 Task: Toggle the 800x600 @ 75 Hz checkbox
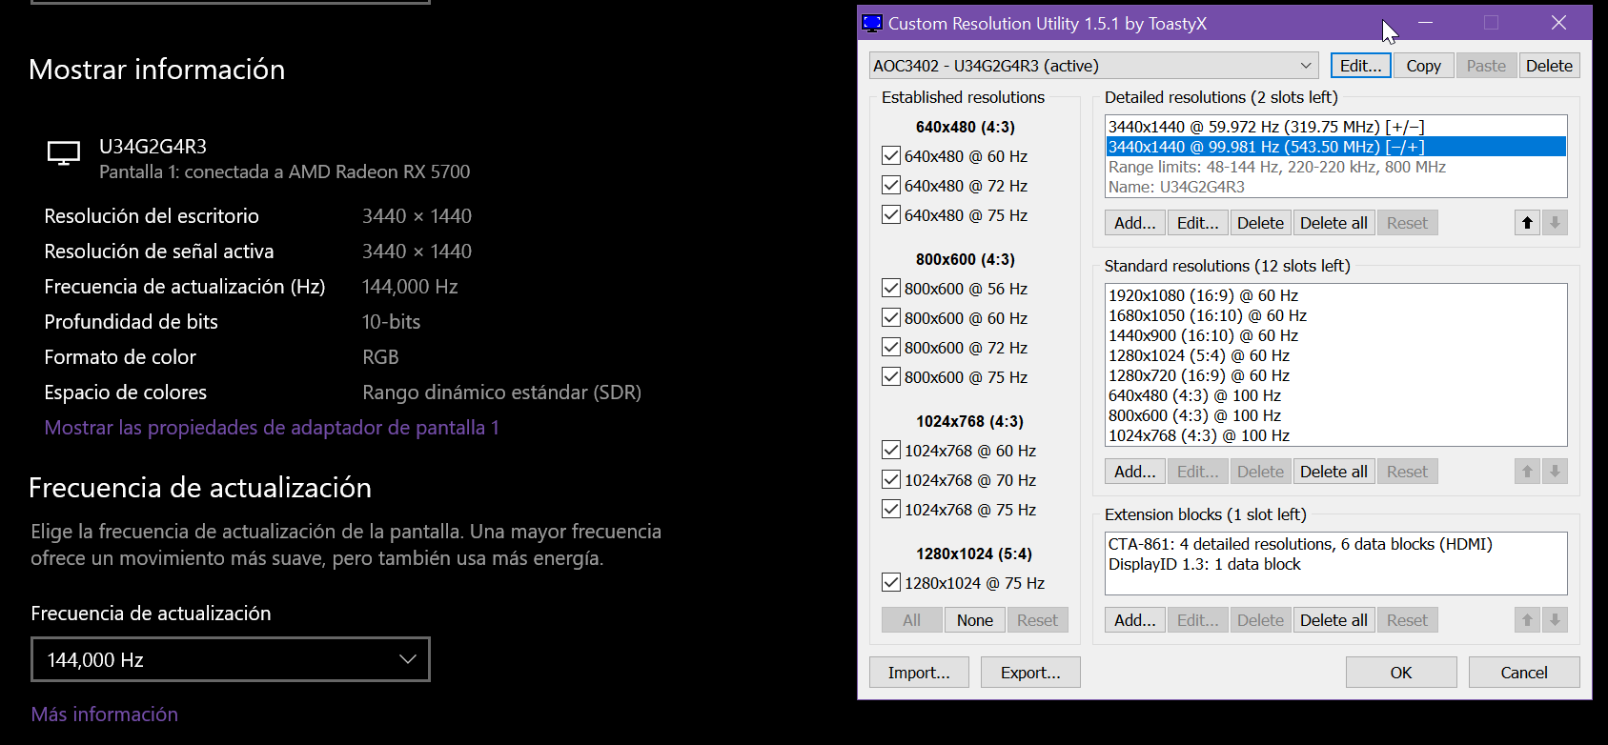tap(891, 377)
